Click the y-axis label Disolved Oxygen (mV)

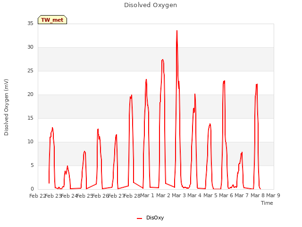(x=6, y=107)
